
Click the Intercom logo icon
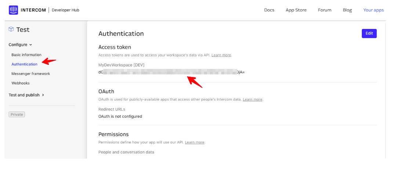(14, 10)
